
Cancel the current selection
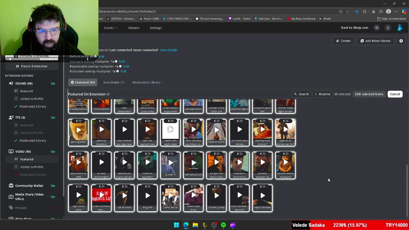[x=395, y=94]
